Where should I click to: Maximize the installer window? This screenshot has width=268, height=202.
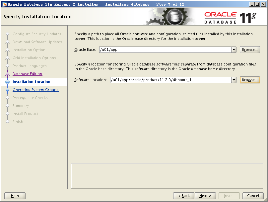257,4
